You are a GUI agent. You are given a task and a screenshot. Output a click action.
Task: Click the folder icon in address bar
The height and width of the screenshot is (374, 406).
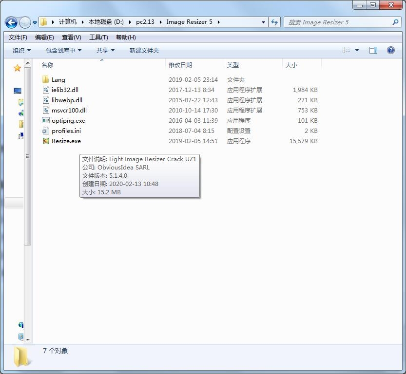[44, 22]
